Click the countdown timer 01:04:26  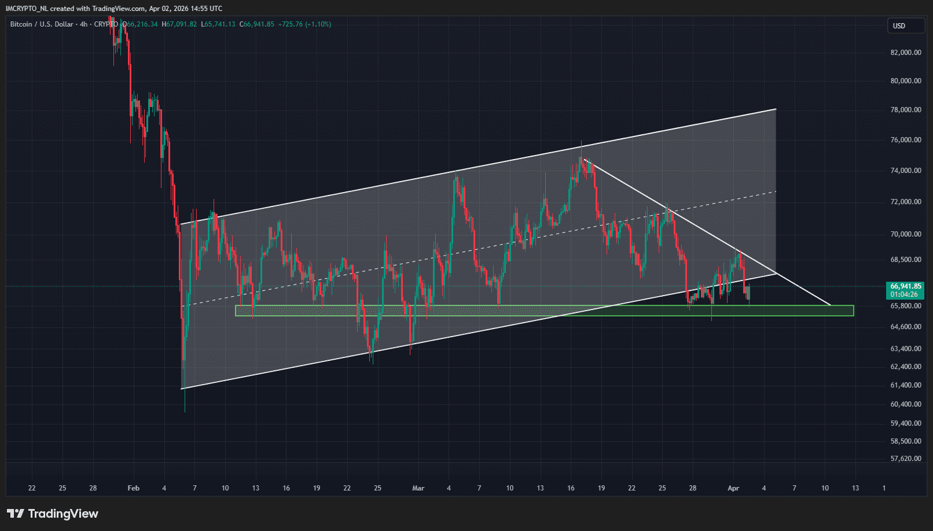coord(903,294)
